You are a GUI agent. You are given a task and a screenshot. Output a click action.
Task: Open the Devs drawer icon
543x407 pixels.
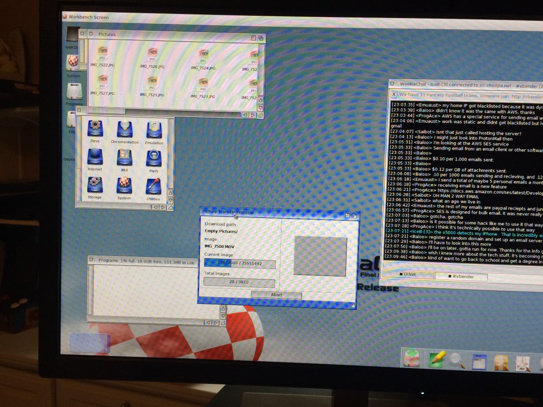[95, 131]
